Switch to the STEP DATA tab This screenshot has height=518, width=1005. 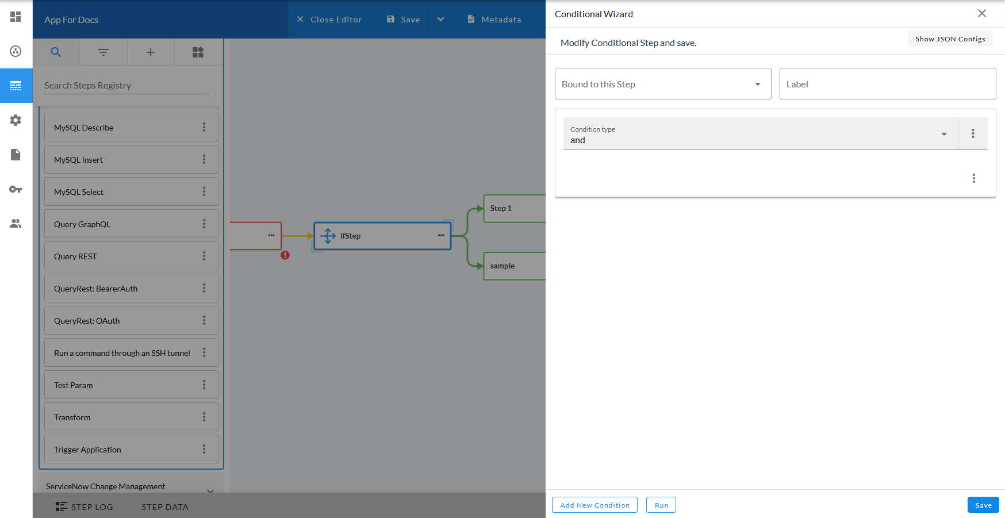click(x=165, y=507)
